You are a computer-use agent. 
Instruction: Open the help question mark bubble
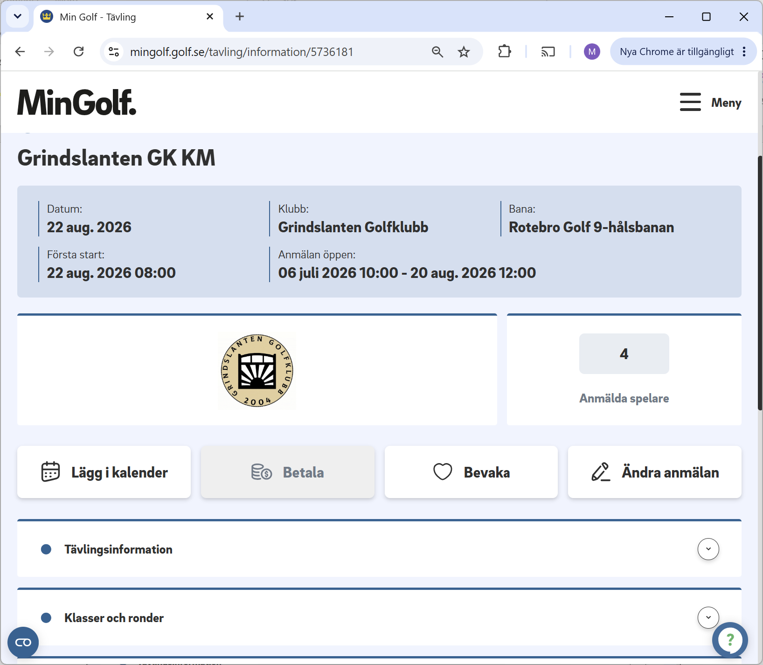[x=730, y=640]
